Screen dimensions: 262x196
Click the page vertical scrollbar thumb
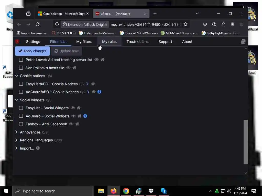(245, 142)
